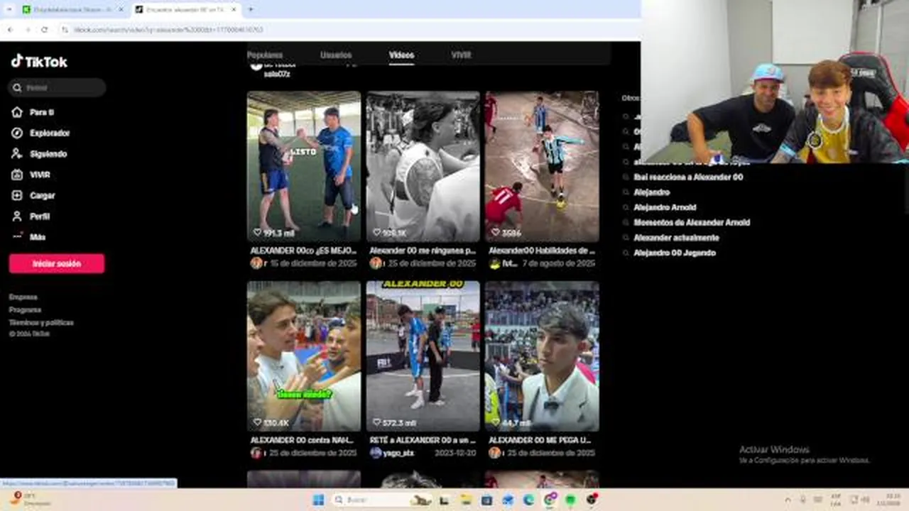
Task: Click the browser address bar URL
Action: (x=168, y=30)
